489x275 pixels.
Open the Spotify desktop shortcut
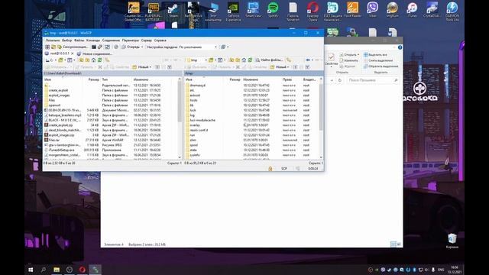(273, 10)
